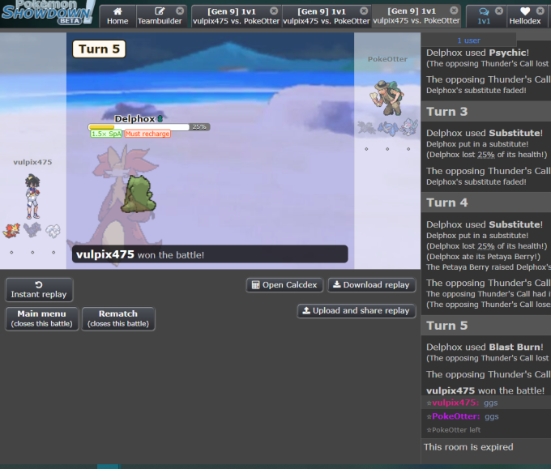Request a Rematch

[x=118, y=318]
